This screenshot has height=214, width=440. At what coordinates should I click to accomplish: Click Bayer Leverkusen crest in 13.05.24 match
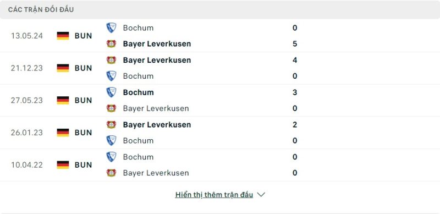pyautogui.click(x=111, y=44)
